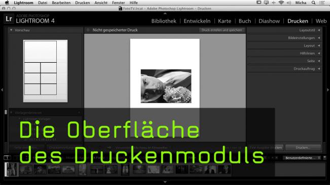Image resolution: width=330 pixels, height=185 pixels.
Task: Collapse left panels with side arrow
Action: pyautogui.click(x=2, y=90)
